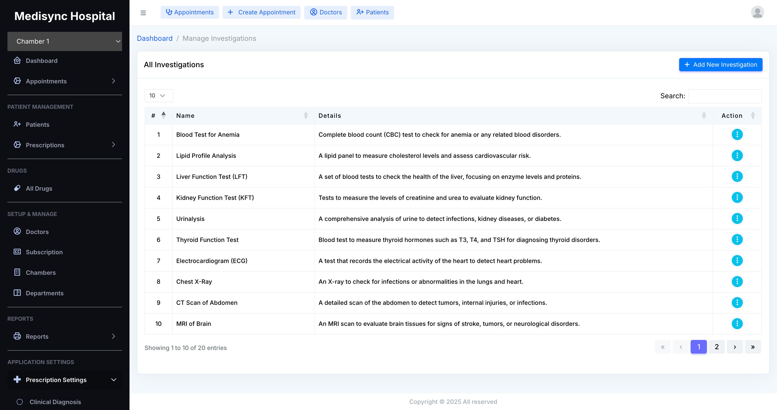This screenshot has width=777, height=410.
Task: Select the Clinical Diagnosis radio circle
Action: [x=20, y=402]
